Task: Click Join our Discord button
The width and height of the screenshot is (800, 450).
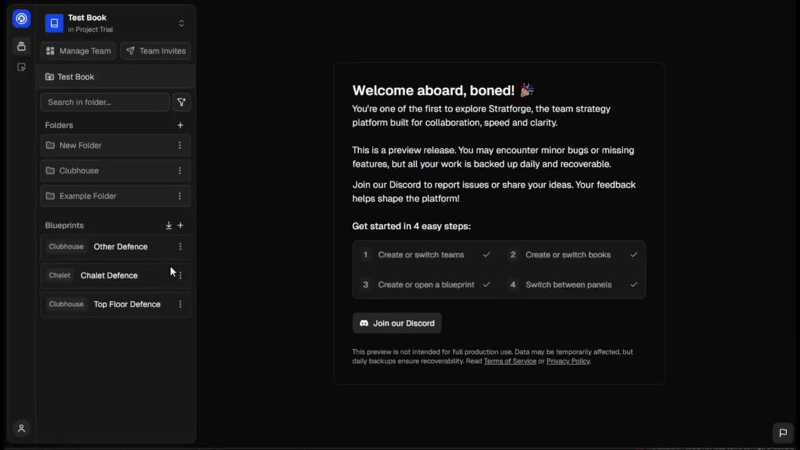Action: tap(397, 323)
